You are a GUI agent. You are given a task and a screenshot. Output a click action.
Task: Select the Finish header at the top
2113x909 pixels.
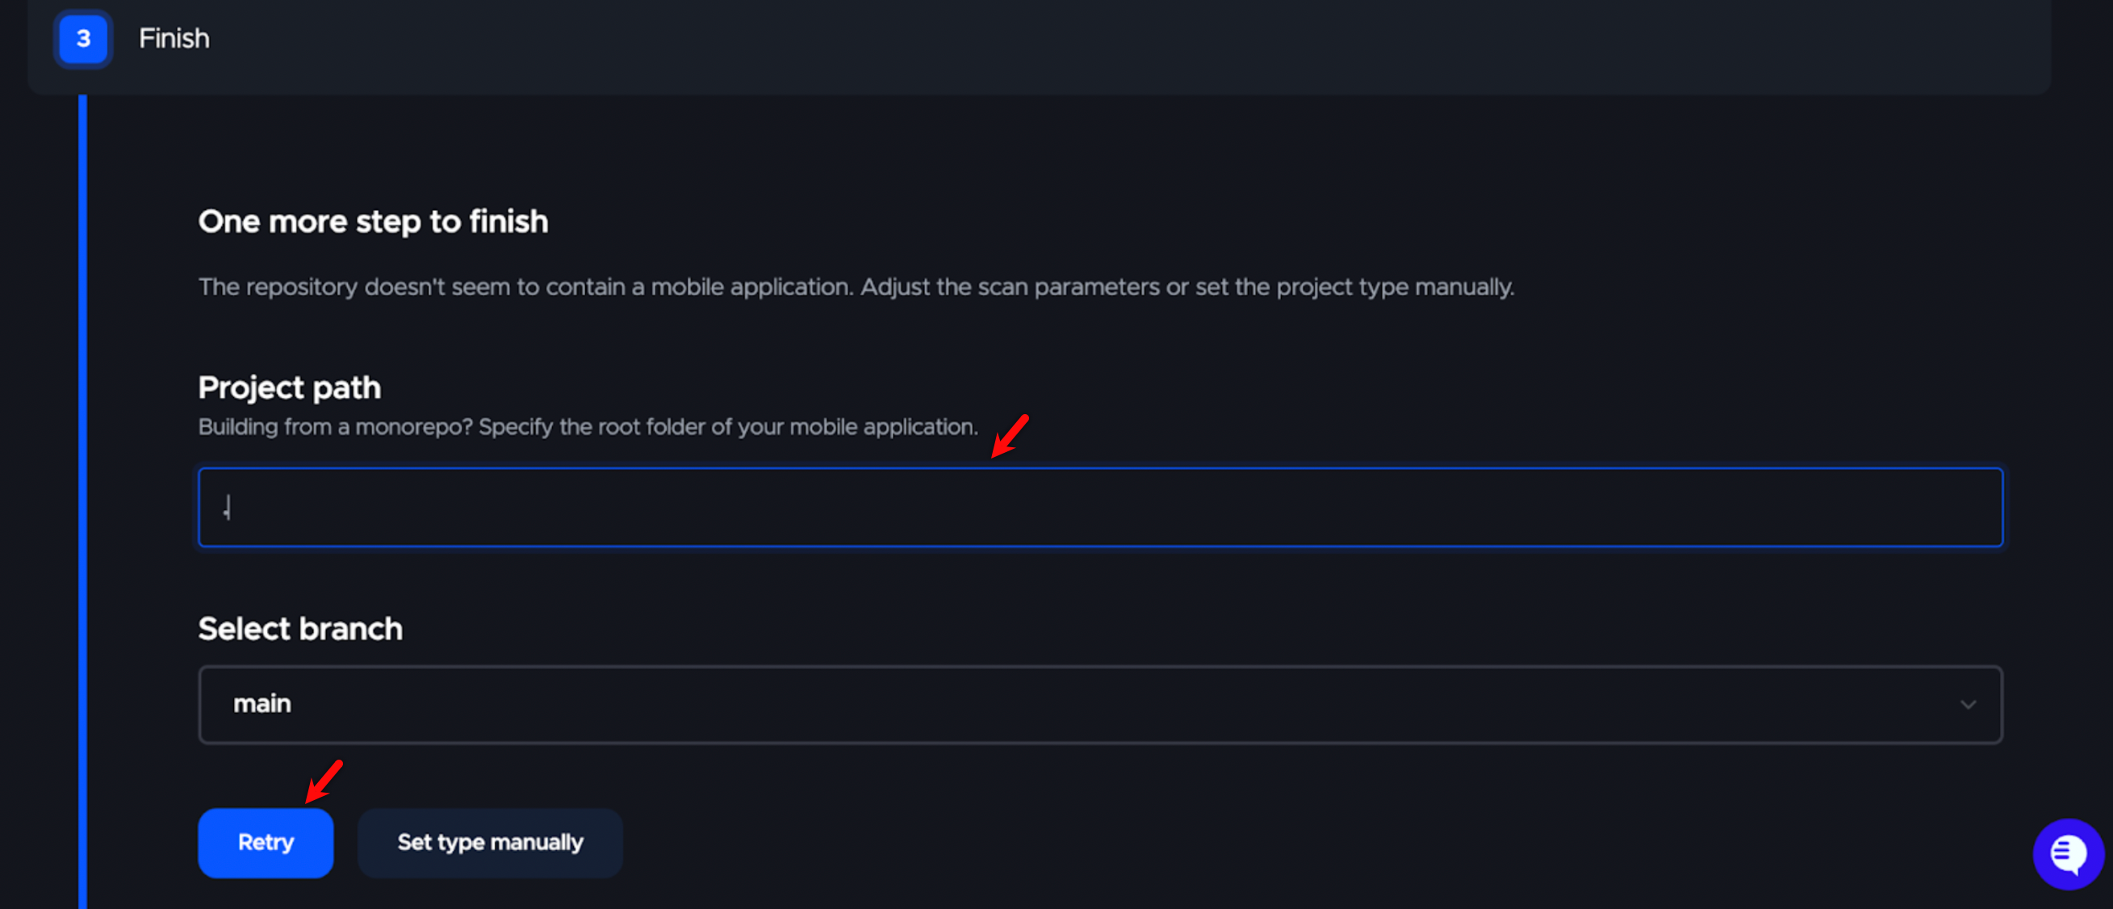click(x=174, y=39)
